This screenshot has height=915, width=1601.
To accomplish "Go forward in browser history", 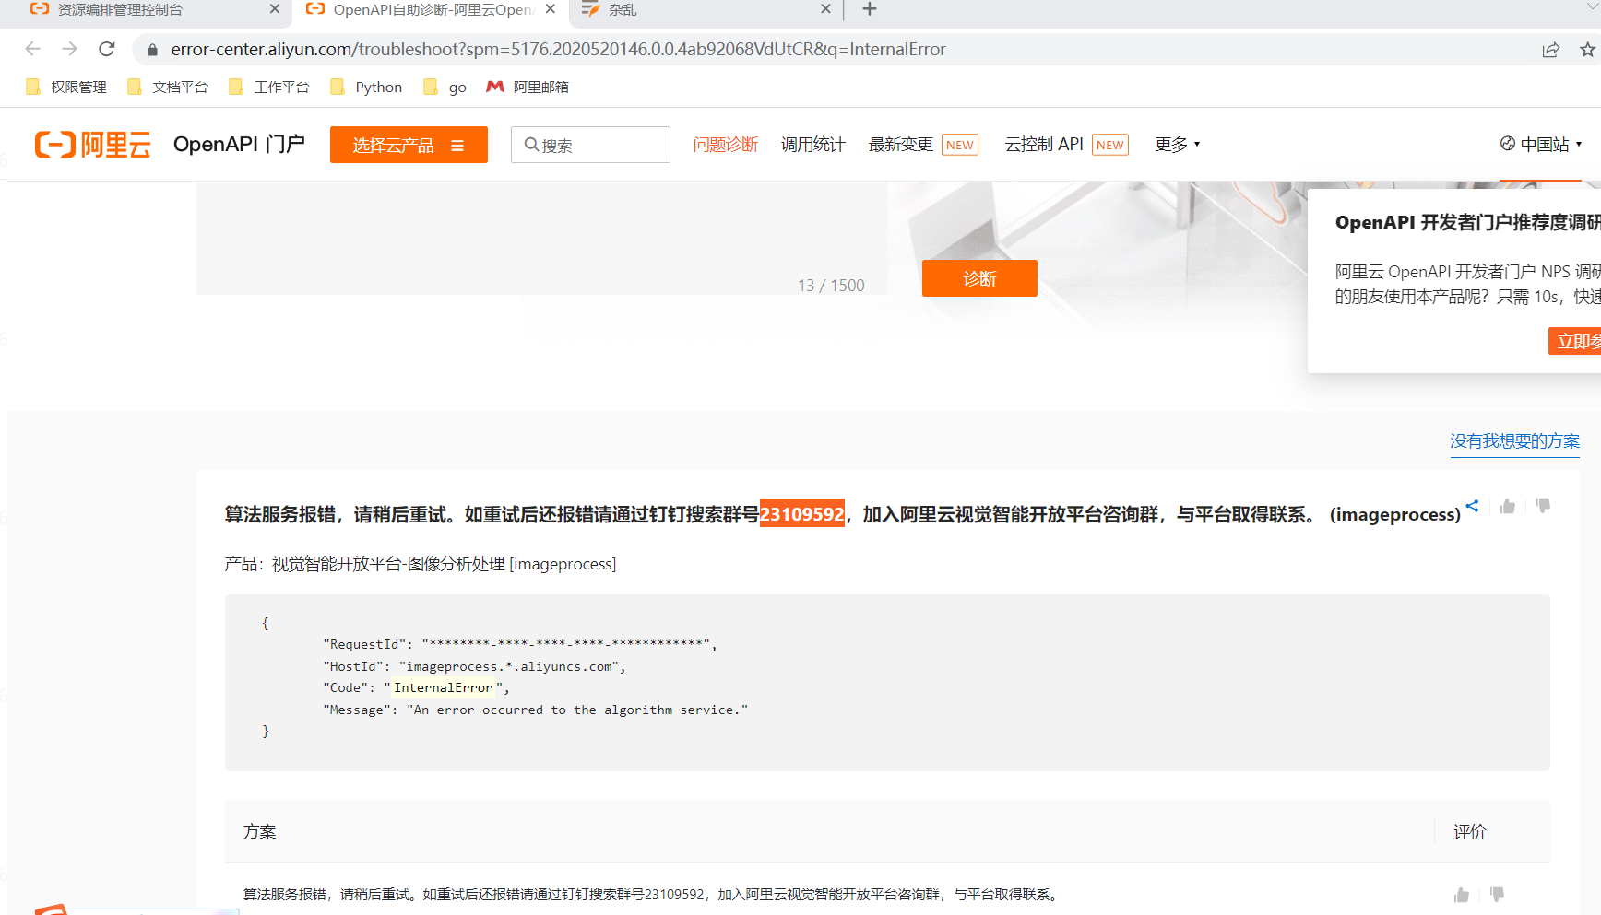I will point(69,49).
